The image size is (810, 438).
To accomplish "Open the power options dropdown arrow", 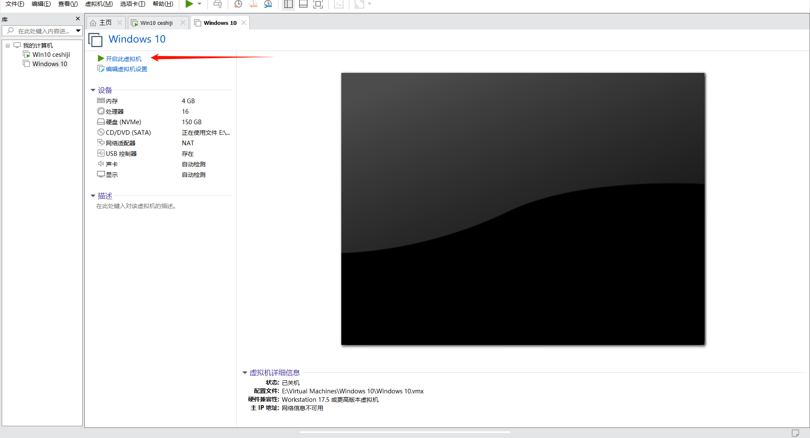I will (x=200, y=4).
